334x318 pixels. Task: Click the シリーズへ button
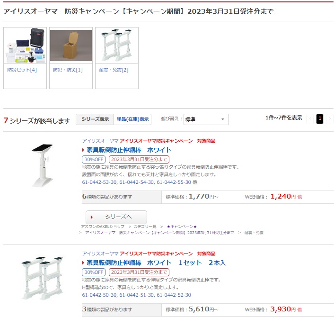116,217
